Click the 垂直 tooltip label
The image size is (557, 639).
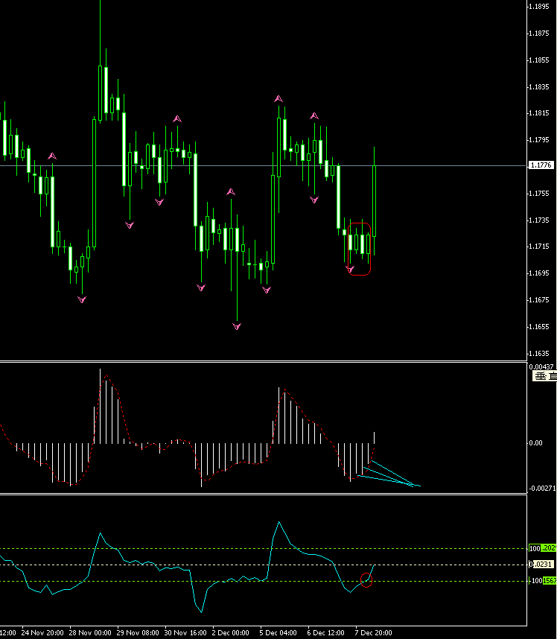(545, 376)
